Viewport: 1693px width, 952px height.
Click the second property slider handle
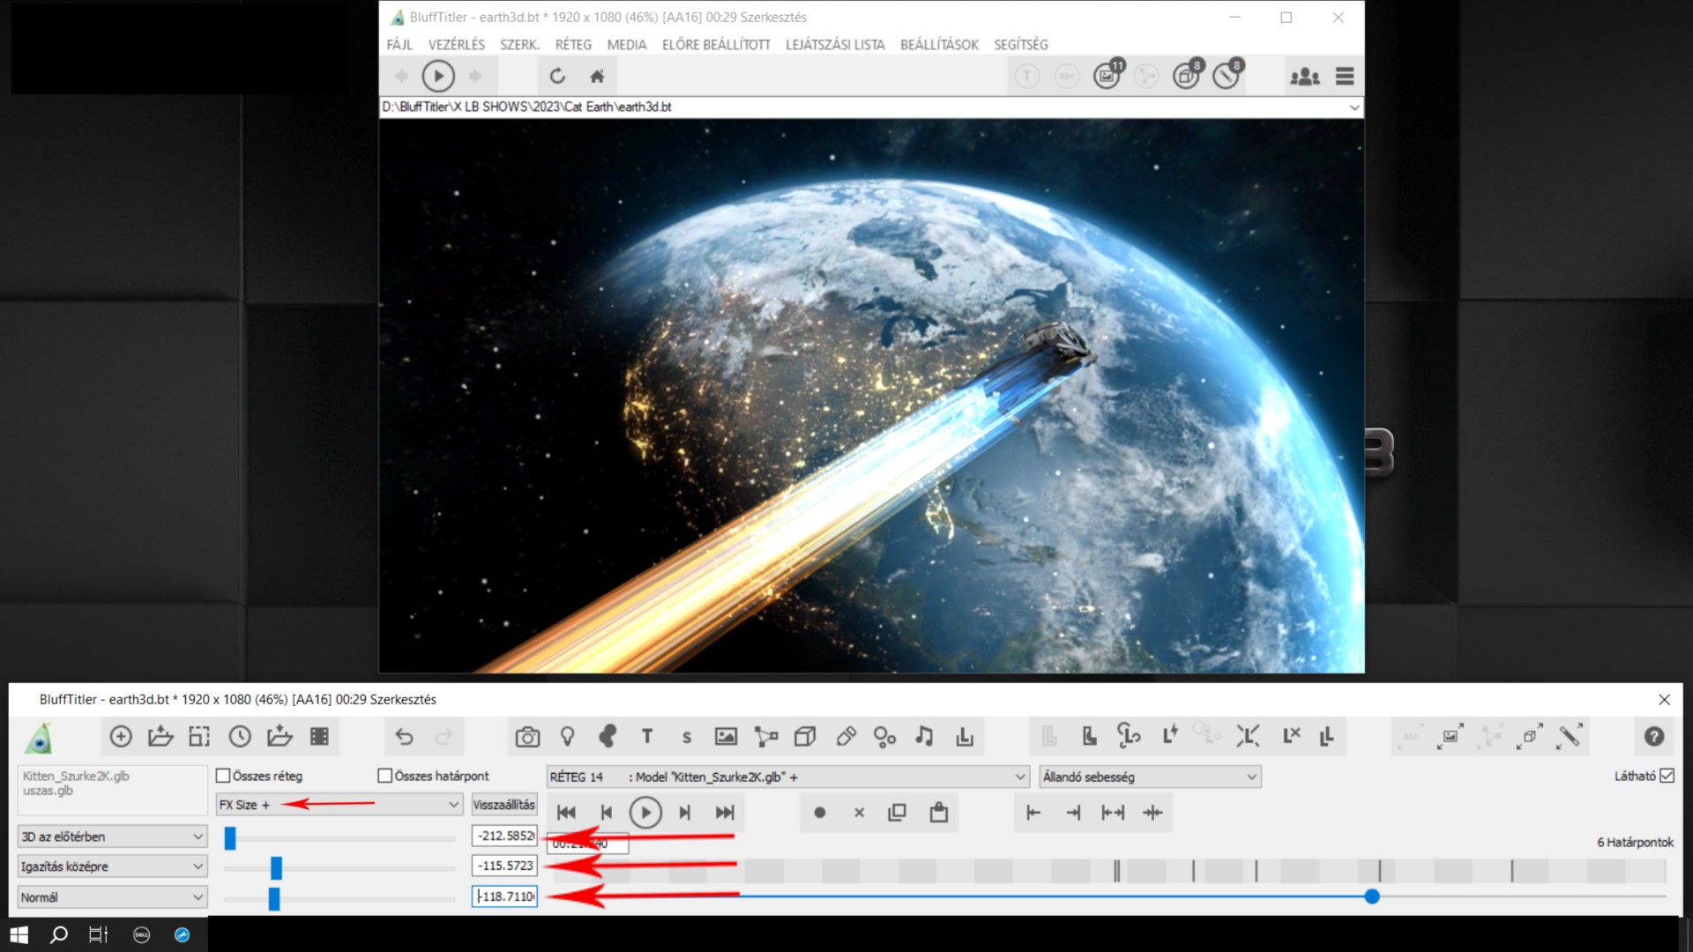[x=276, y=868]
